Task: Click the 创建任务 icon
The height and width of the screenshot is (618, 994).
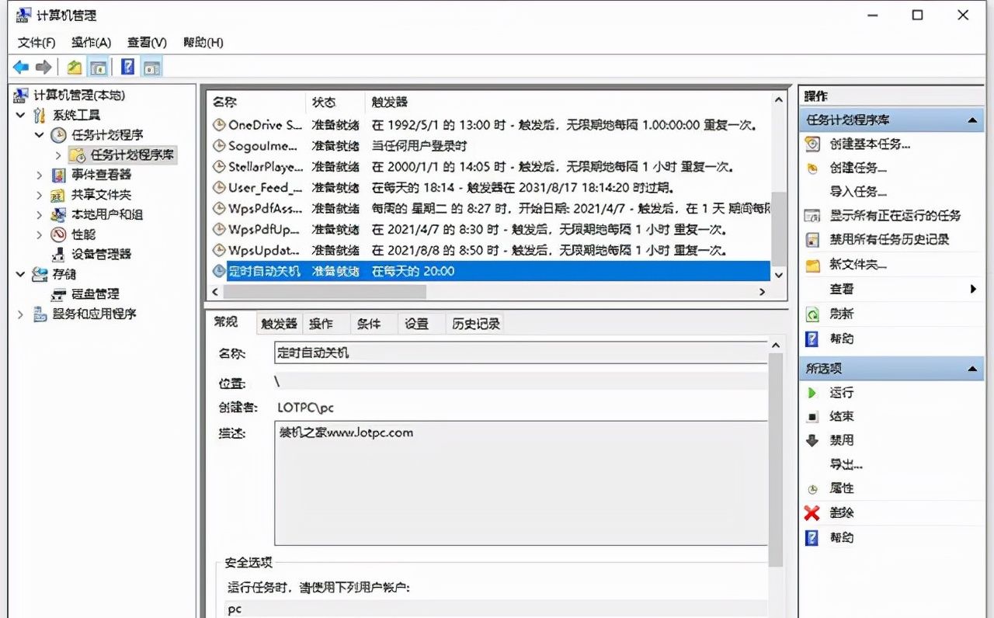Action: 812,168
